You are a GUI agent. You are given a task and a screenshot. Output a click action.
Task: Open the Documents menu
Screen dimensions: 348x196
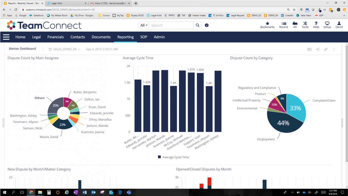(x=101, y=37)
